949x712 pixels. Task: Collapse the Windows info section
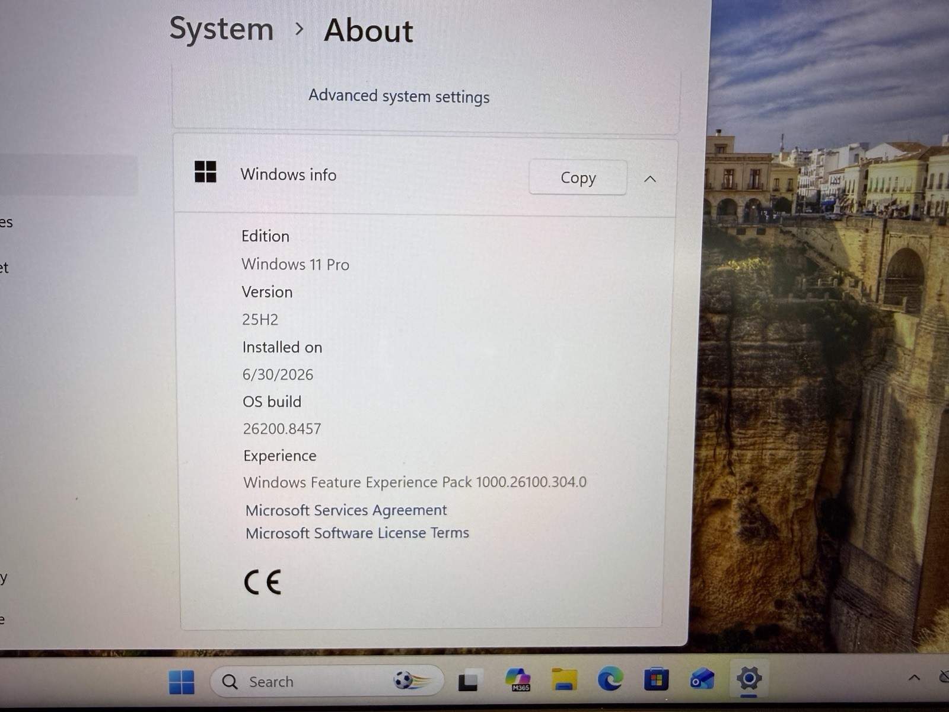650,179
